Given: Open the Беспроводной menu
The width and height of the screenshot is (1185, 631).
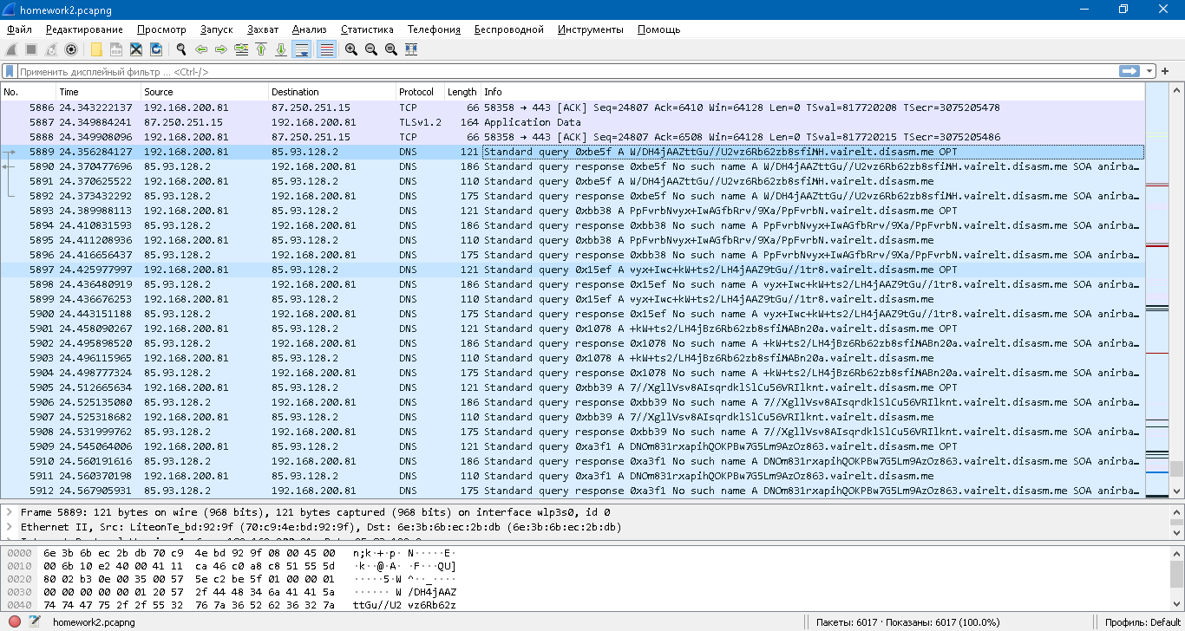Looking at the screenshot, I should [x=509, y=29].
